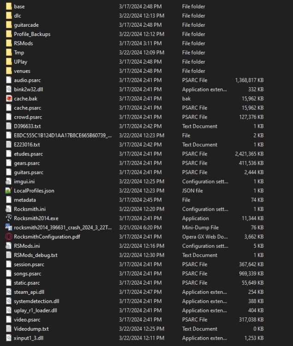293x346 pixels.
Task: Click the 3/17/2024 2:45 PM date
Action: coord(141,200)
